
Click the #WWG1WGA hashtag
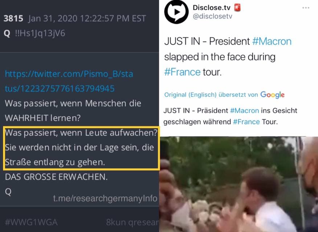point(31,222)
